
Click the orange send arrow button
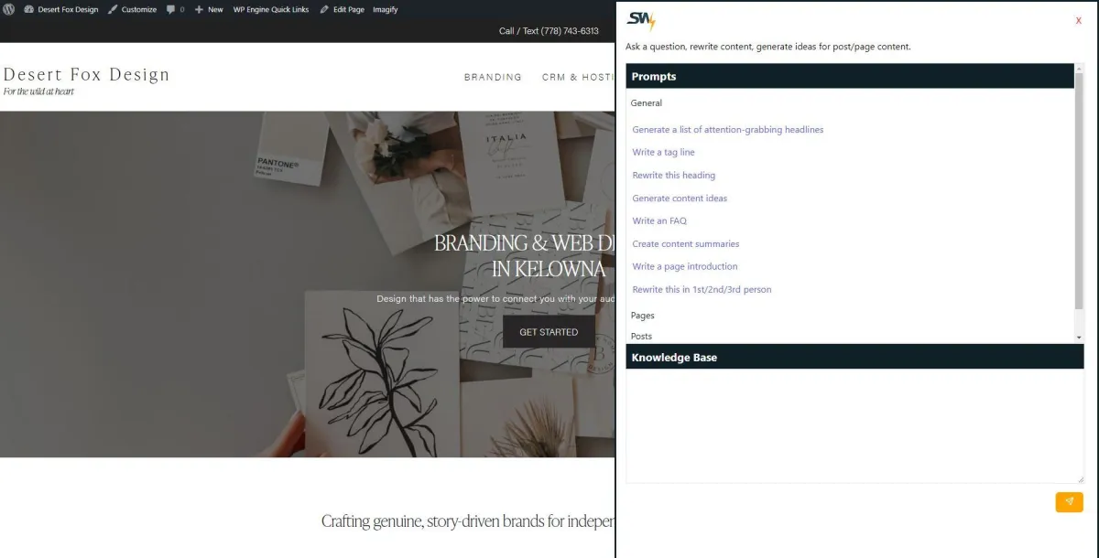[x=1069, y=502]
